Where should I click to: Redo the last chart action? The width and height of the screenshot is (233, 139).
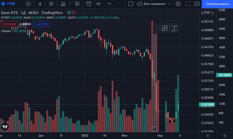119,4
